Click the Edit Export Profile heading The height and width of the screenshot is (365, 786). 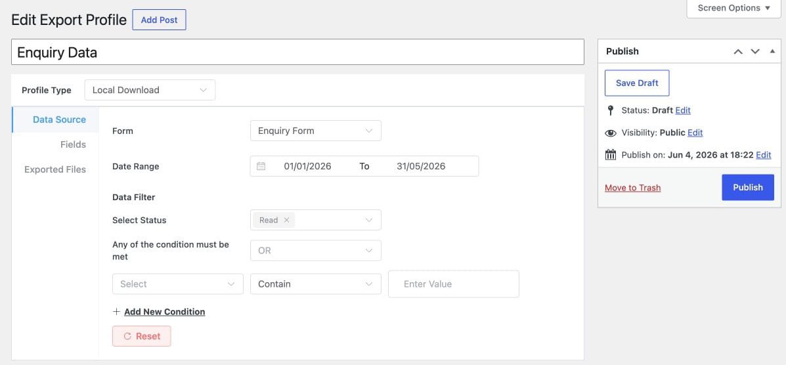click(x=69, y=20)
